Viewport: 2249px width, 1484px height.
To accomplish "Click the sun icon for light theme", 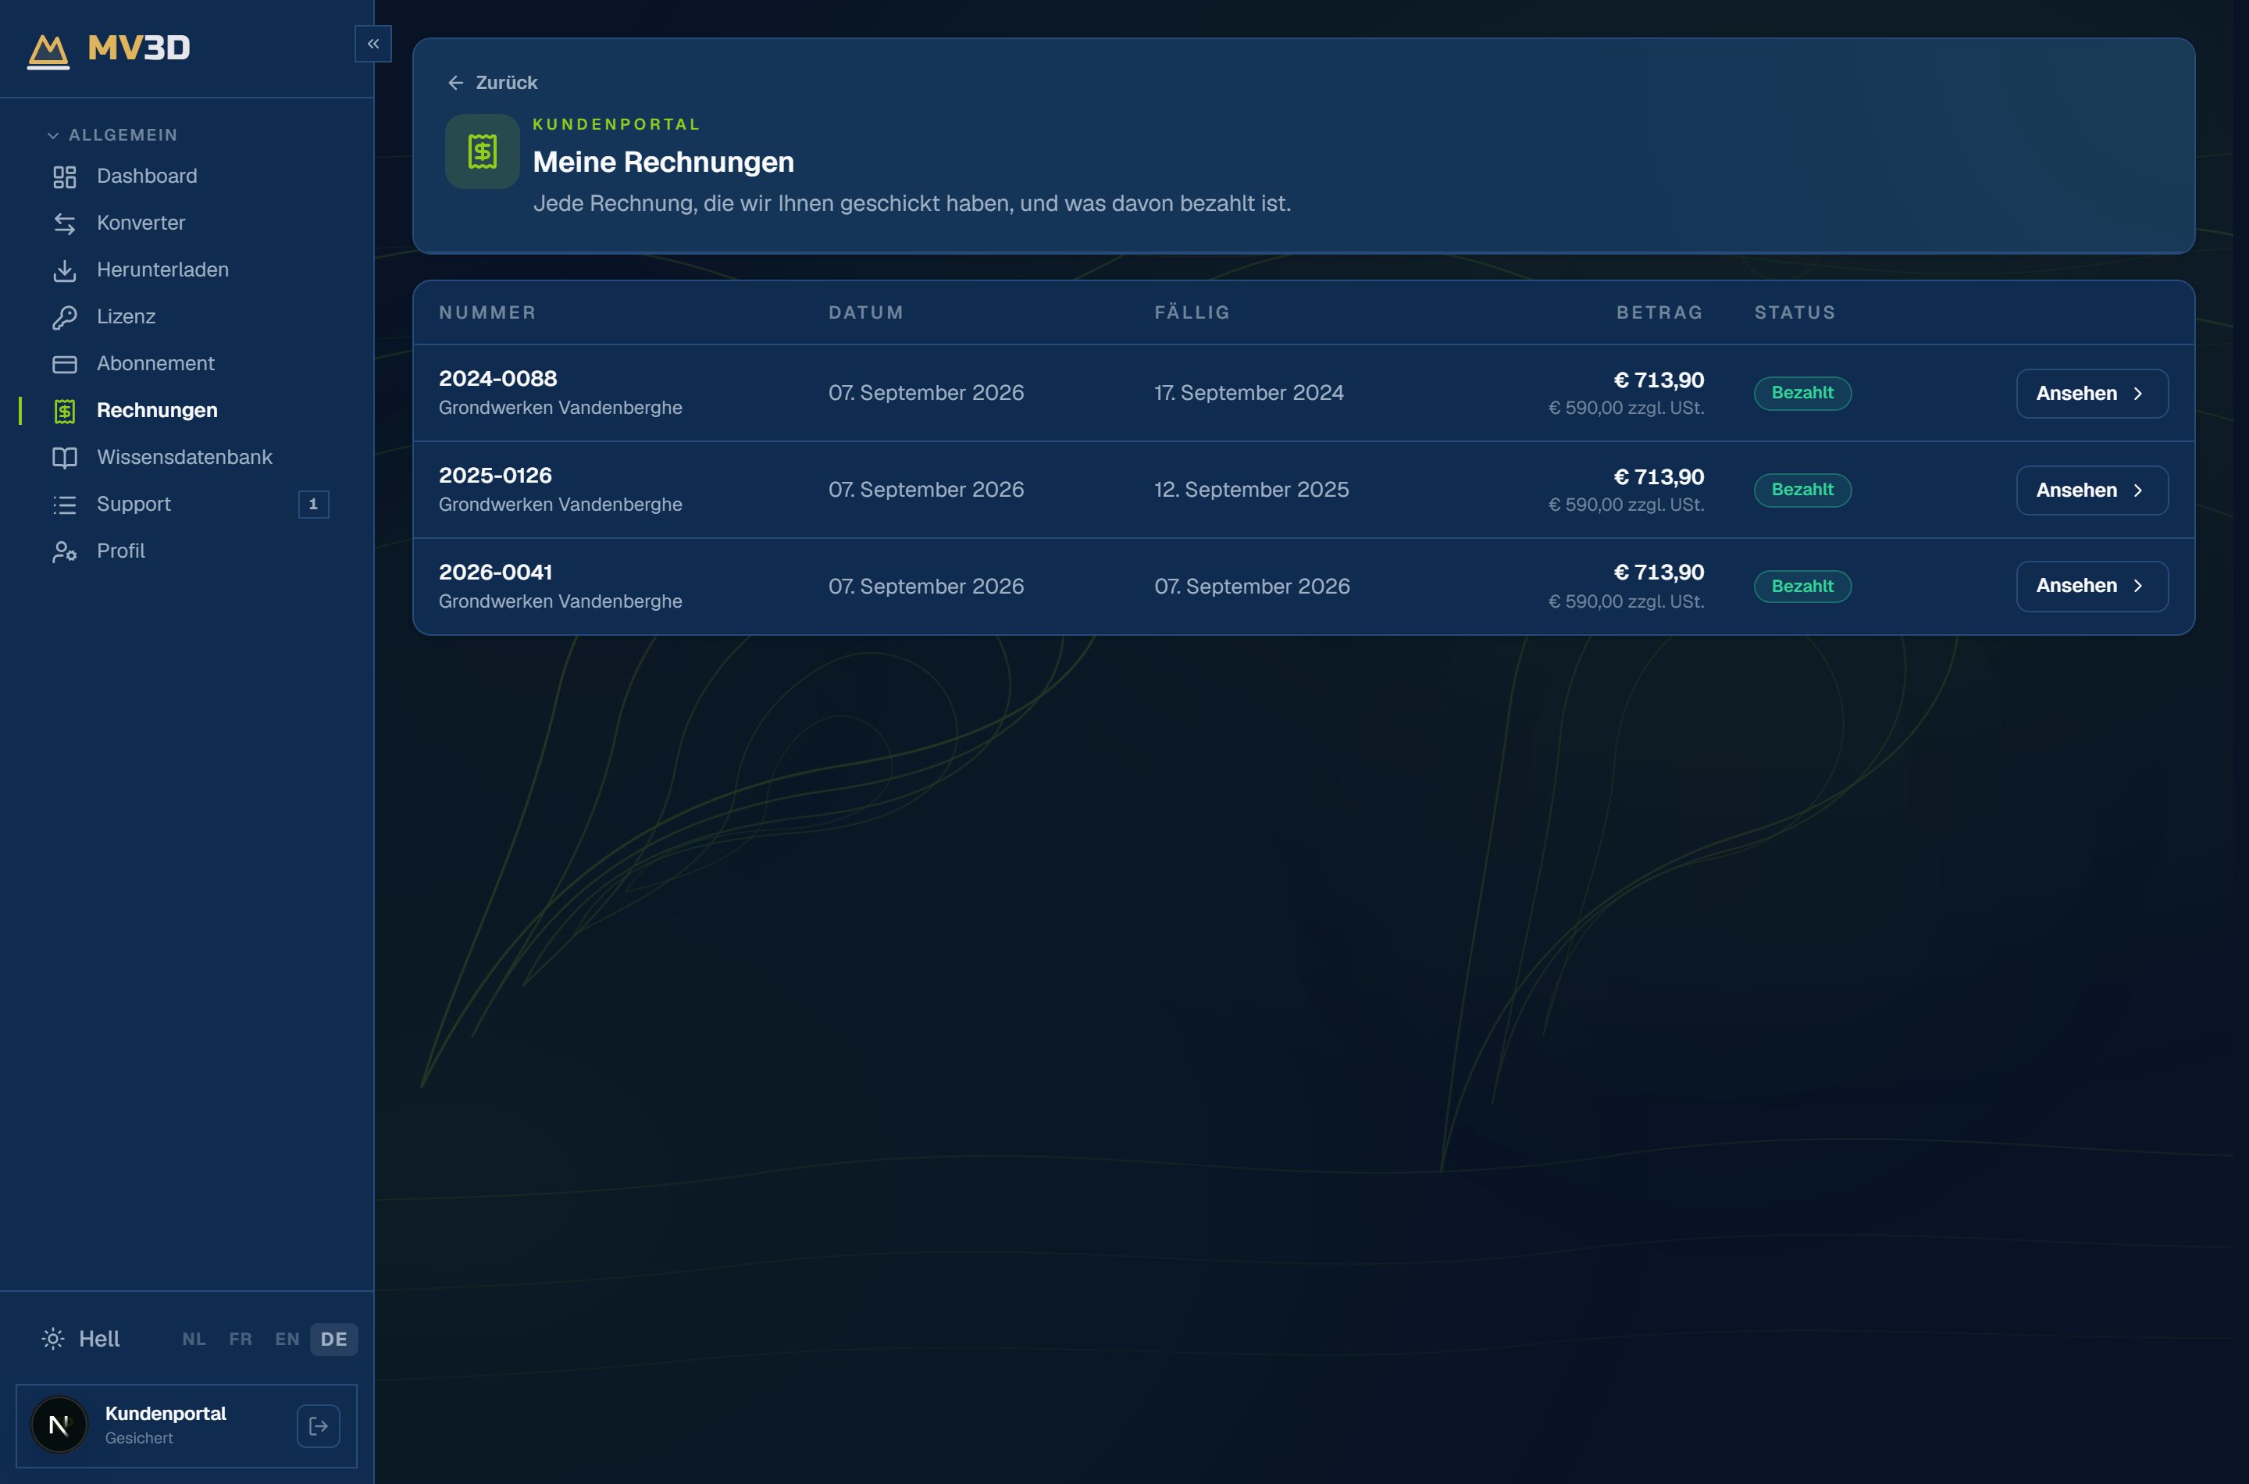I will pos(53,1338).
